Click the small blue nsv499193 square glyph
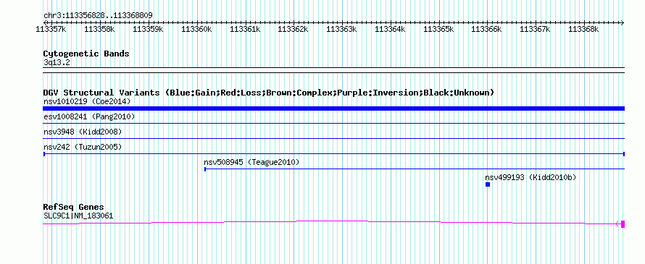The width and height of the screenshot is (645, 264). pyautogui.click(x=488, y=184)
